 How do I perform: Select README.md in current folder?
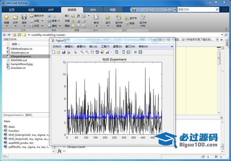(19, 60)
